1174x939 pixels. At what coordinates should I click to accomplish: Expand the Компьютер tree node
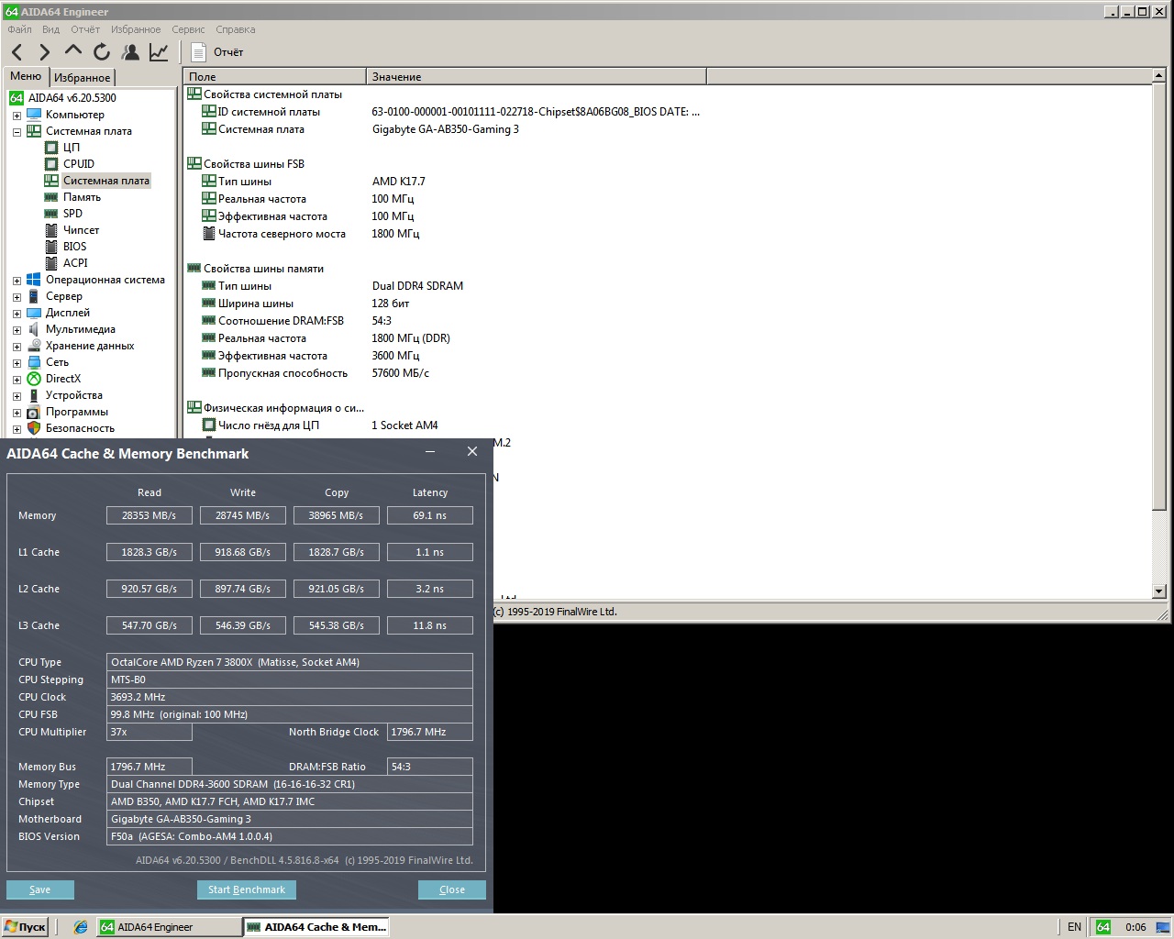[17, 116]
